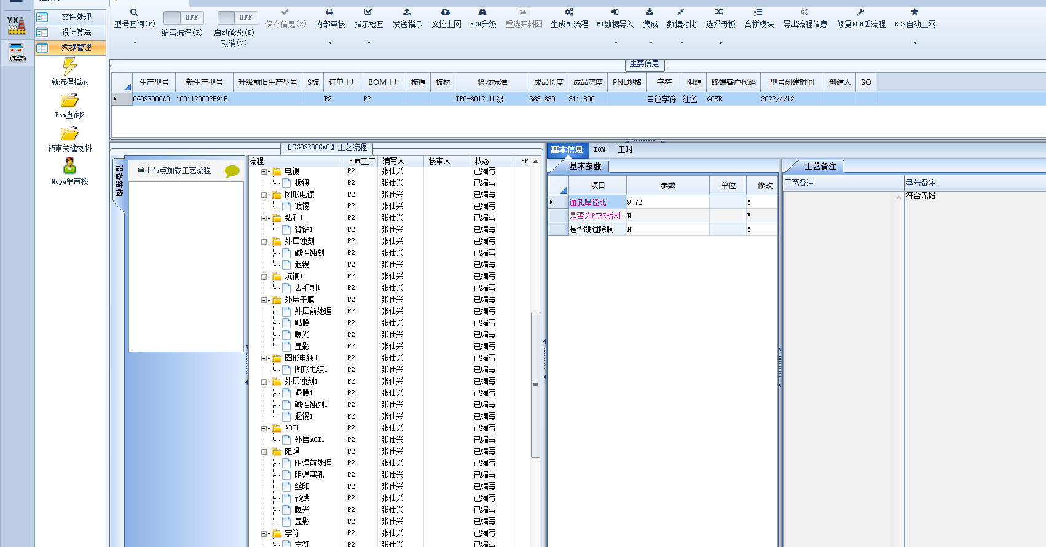Collapse the 阻焊 tree node

[264, 452]
